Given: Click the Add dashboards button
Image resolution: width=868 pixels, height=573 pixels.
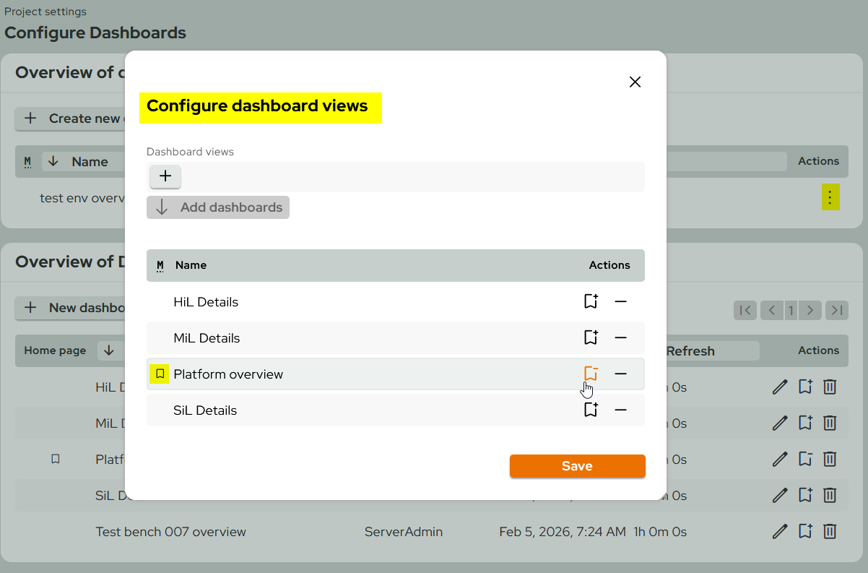Looking at the screenshot, I should [217, 207].
